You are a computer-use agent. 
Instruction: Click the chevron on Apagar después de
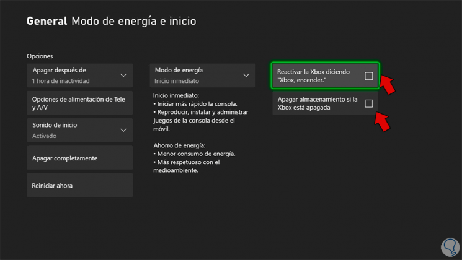coord(123,76)
